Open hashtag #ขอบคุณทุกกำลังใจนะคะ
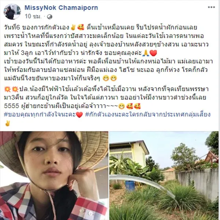 coord(40,114)
